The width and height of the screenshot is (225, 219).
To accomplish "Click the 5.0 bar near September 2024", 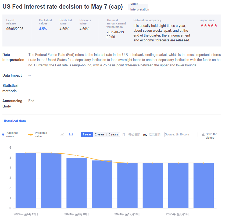I will coord(77,183).
